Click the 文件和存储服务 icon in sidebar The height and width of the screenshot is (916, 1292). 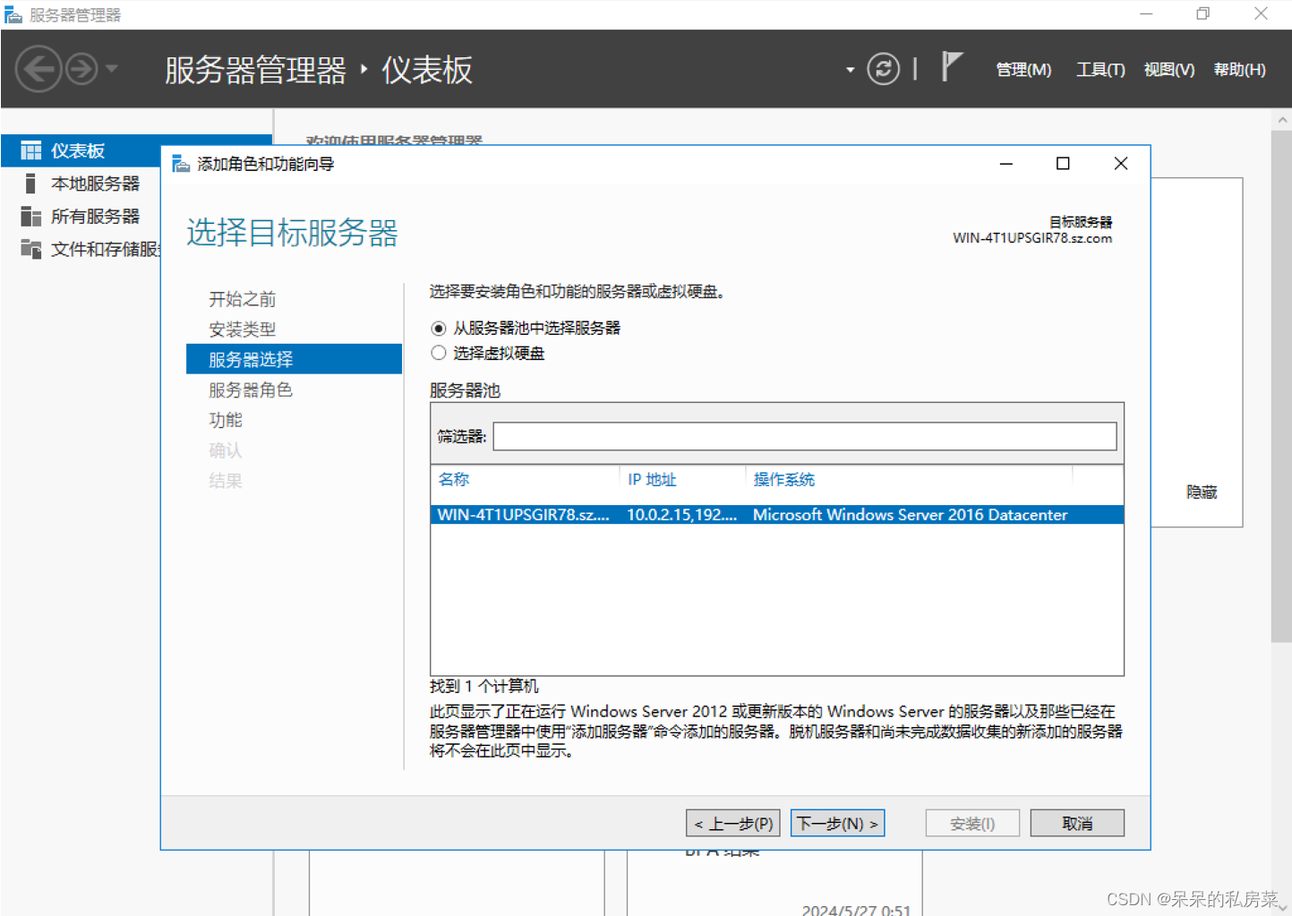pos(31,249)
